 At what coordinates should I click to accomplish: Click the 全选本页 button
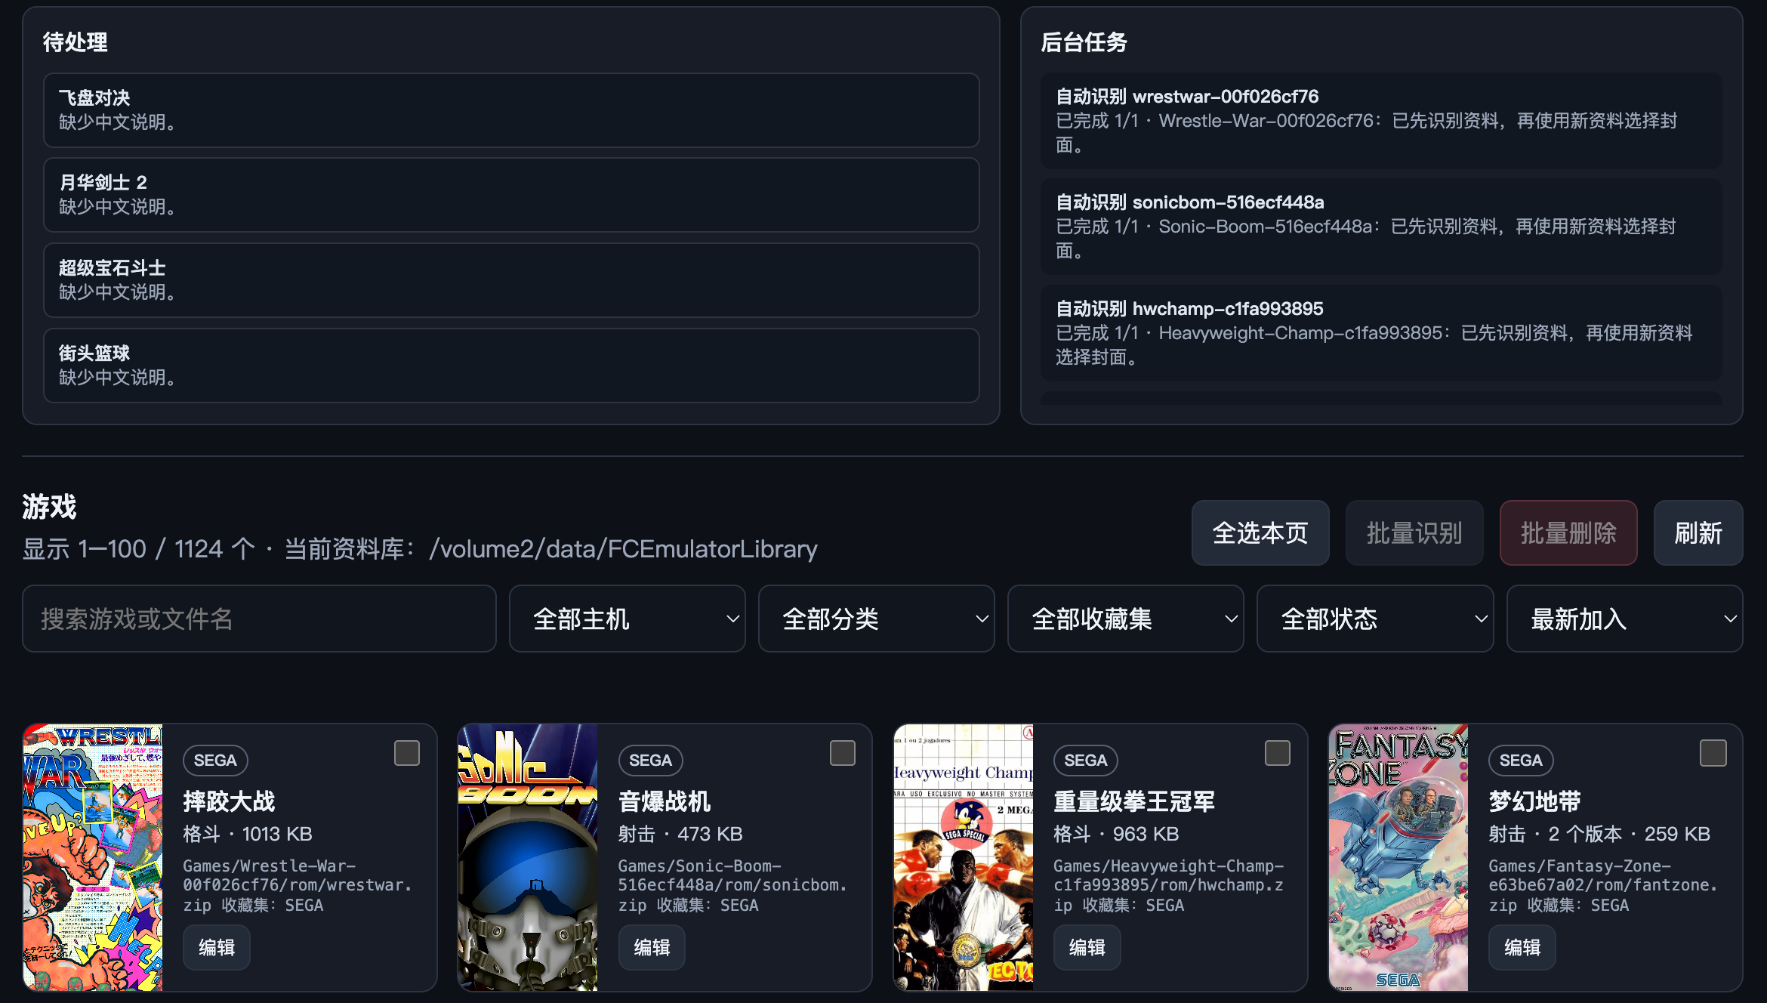coord(1260,533)
